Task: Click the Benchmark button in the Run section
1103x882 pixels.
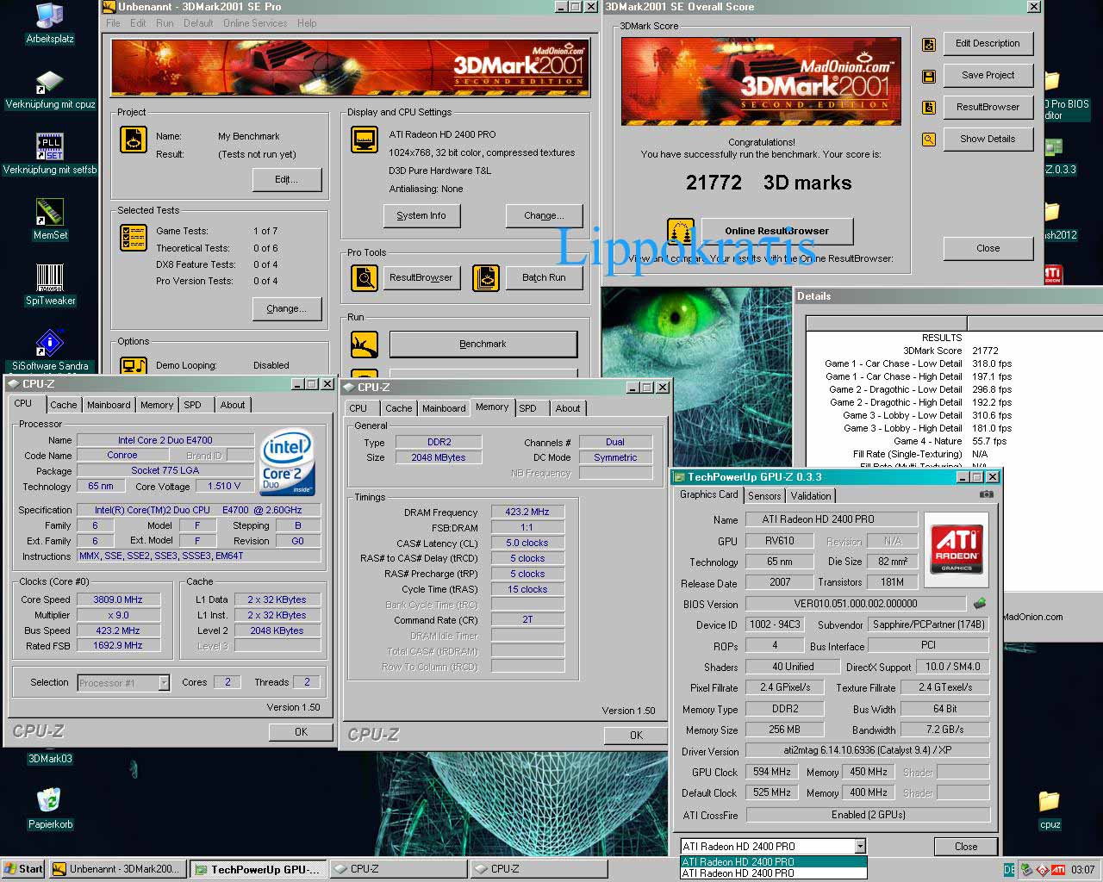Action: [483, 344]
